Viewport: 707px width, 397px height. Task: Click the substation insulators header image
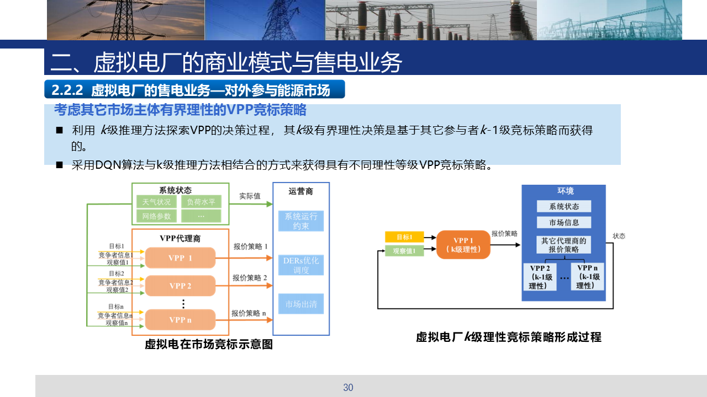[431, 20]
